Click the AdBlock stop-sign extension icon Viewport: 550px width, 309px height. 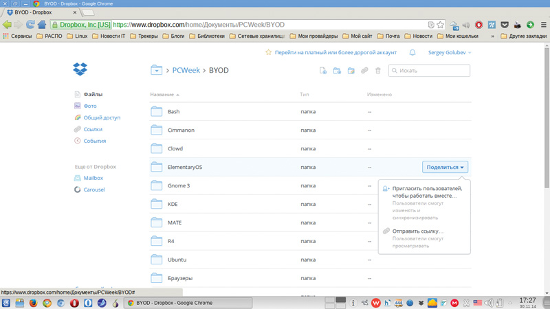[478, 25]
